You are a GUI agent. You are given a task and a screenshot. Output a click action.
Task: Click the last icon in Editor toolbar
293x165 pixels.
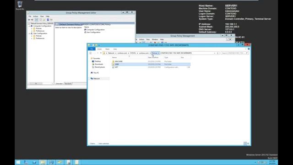pyautogui.click(x=51, y=20)
